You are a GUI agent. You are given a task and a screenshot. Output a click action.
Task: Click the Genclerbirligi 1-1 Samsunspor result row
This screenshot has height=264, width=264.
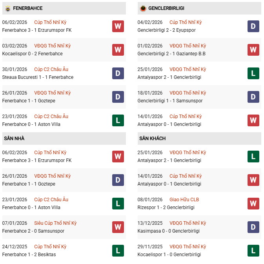click(170, 101)
